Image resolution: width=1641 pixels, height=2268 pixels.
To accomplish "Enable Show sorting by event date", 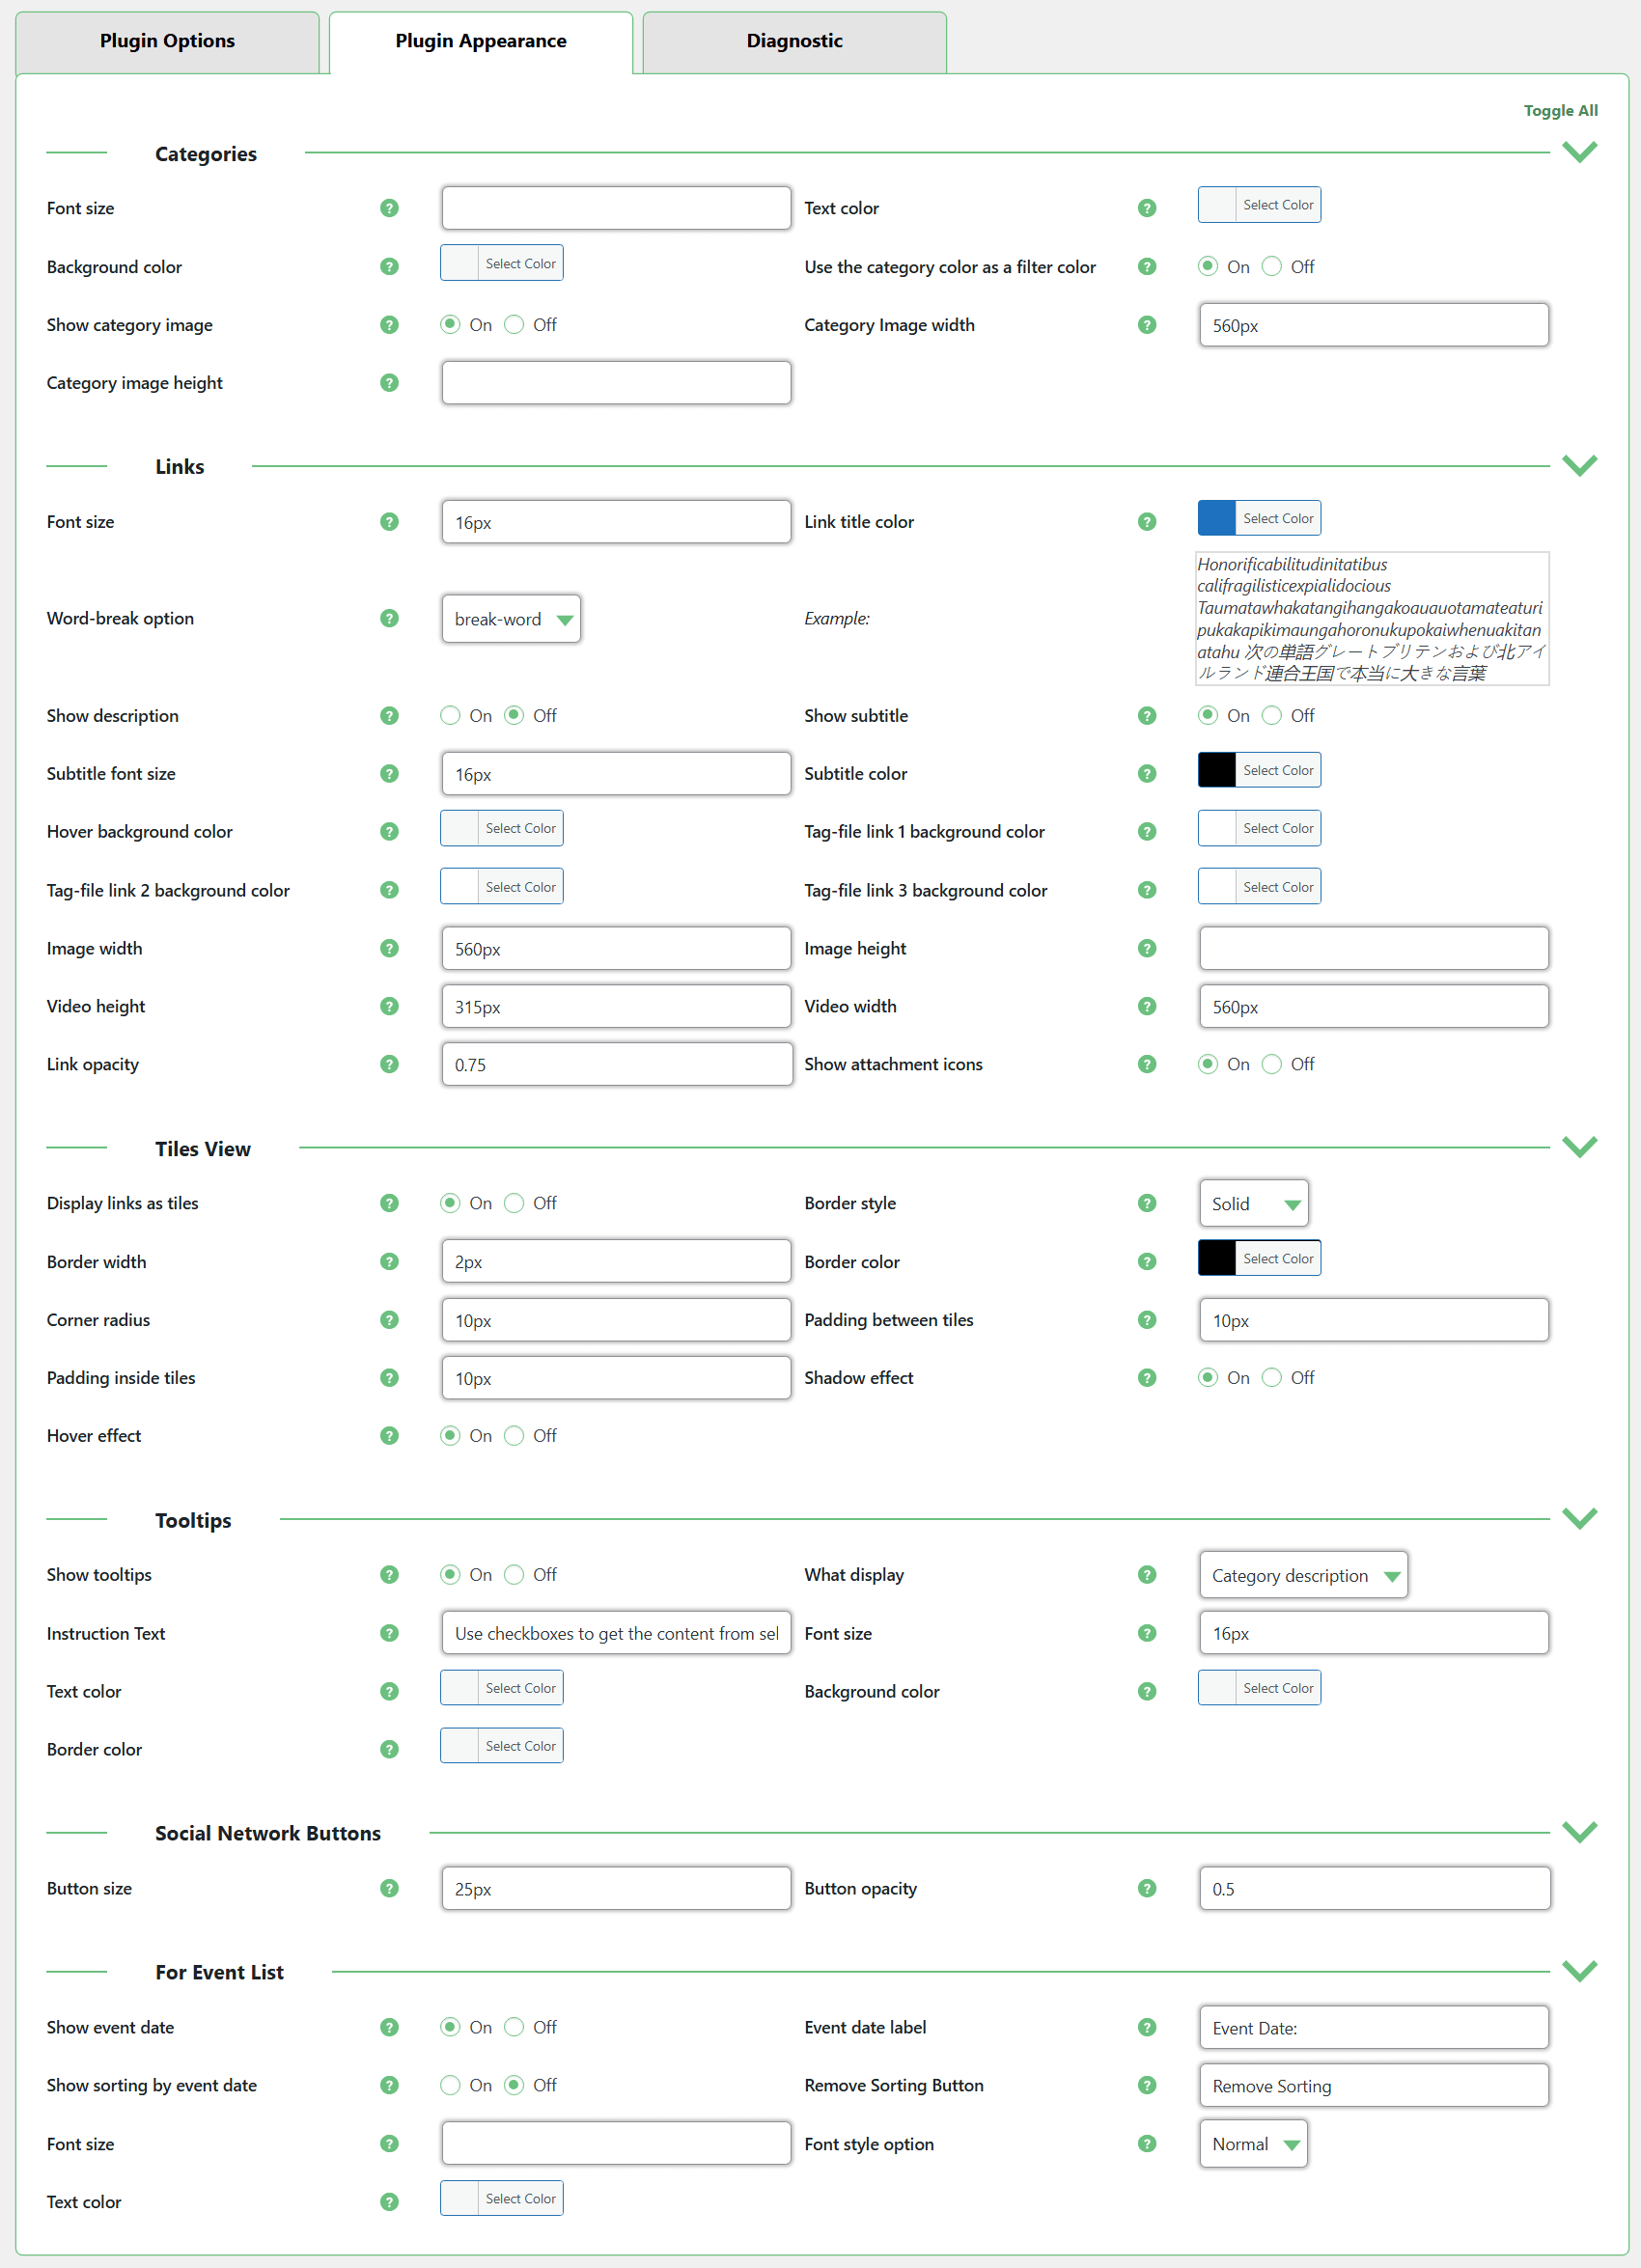I will 450,2085.
